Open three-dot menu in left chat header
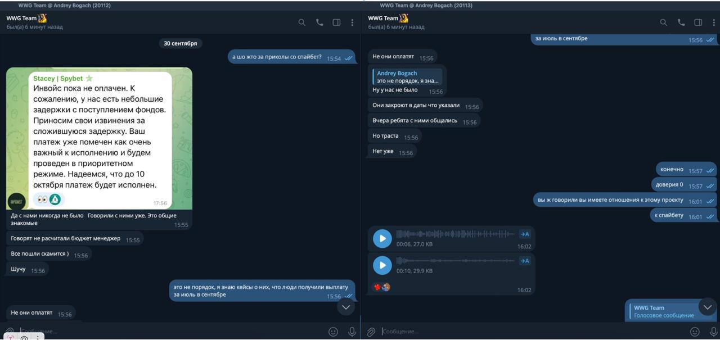The image size is (720, 340). point(352,22)
